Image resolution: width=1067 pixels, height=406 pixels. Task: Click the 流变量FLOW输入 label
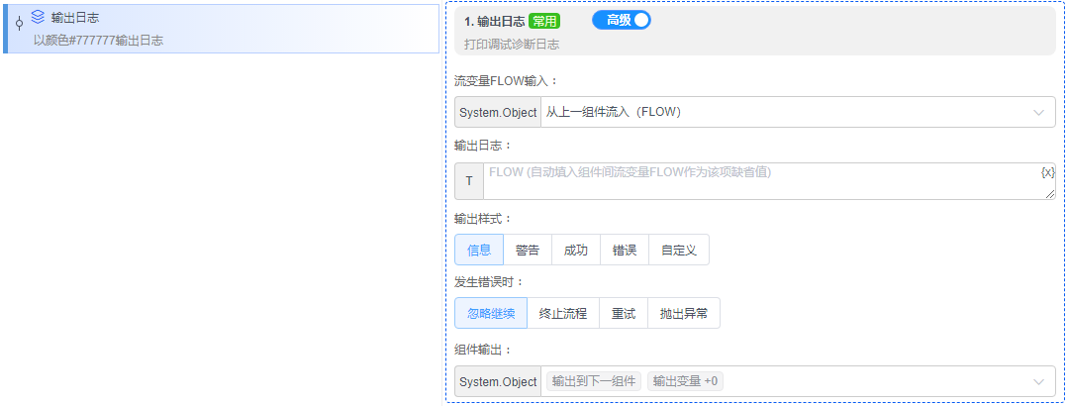click(x=506, y=81)
